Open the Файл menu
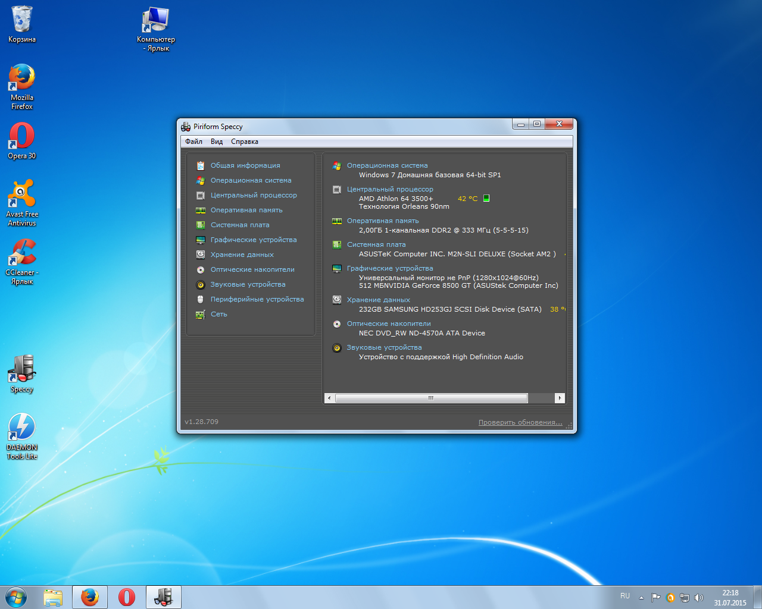This screenshot has height=609, width=762. coord(193,142)
